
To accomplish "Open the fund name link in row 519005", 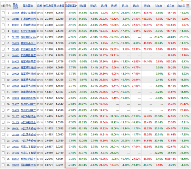I will tap(28, 62).
